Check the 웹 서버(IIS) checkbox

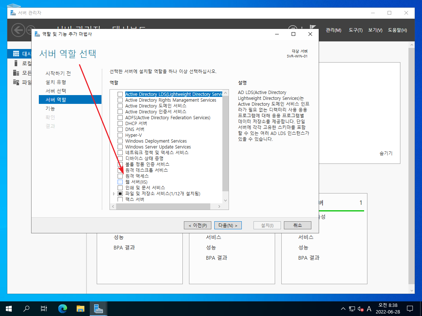point(120,182)
